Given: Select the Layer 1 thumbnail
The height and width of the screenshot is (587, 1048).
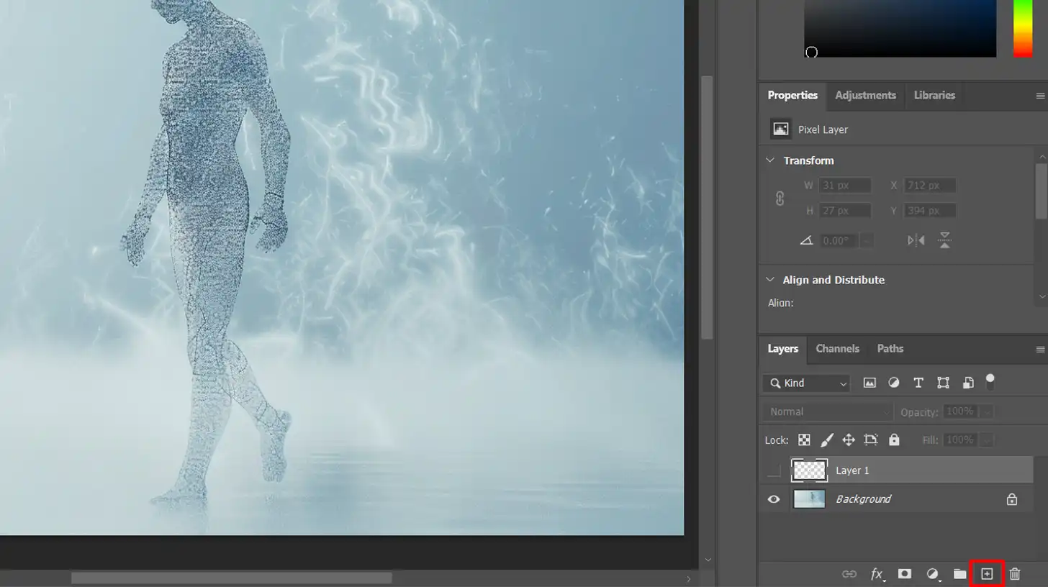Looking at the screenshot, I should tap(809, 470).
